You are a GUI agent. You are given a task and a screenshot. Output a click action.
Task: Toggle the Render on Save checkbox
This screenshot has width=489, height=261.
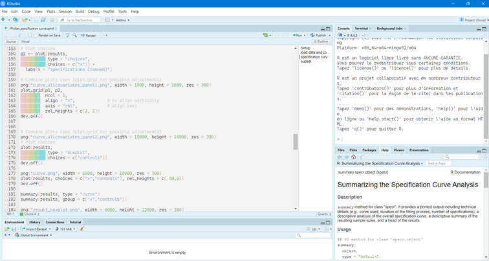point(35,36)
